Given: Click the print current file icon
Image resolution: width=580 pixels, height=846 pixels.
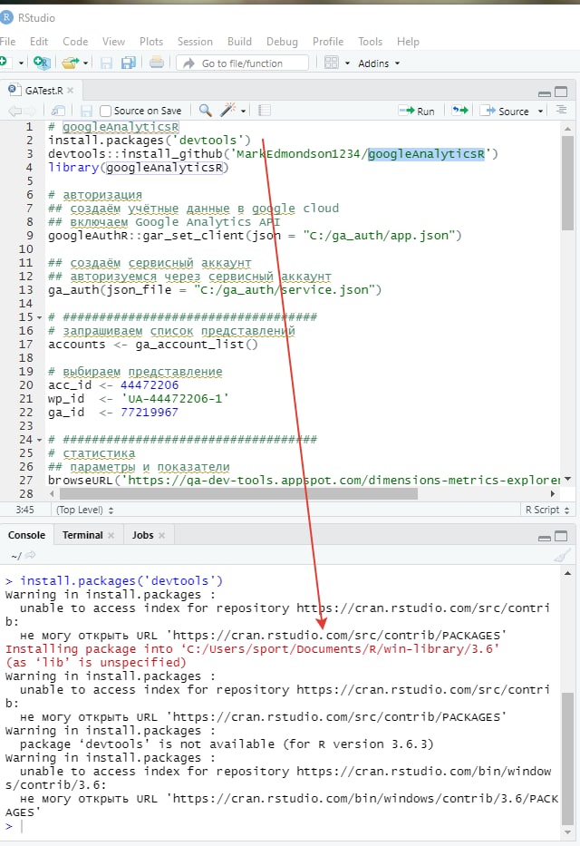Looking at the screenshot, I should [156, 63].
